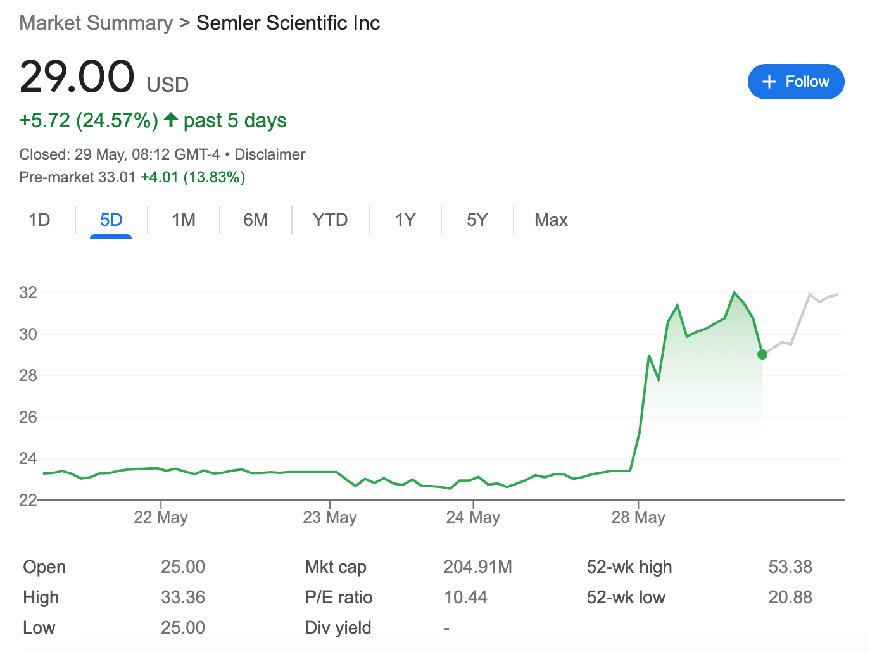Click the 22 May axis label

(x=161, y=517)
